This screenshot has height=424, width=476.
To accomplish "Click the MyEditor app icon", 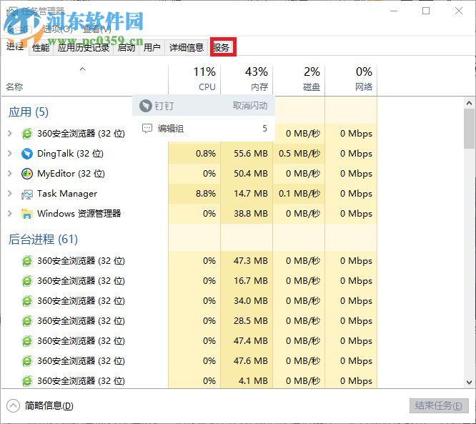I will [x=27, y=174].
